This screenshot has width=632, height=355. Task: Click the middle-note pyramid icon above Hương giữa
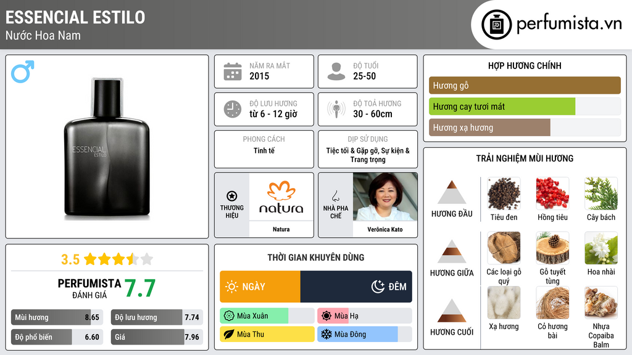click(452, 251)
